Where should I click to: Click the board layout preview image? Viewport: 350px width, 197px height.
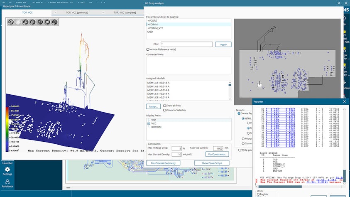287,62
